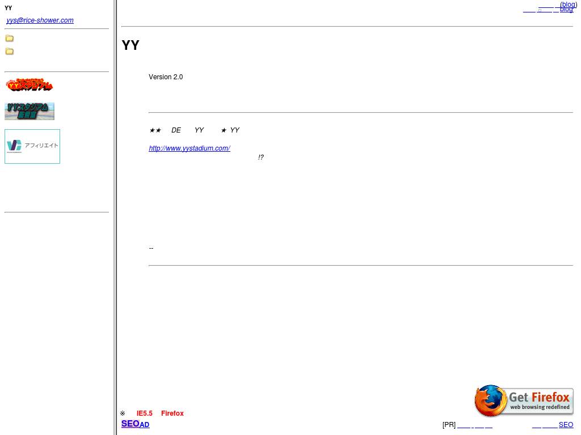Visit the http://www.yystadium.com/ link
The width and height of the screenshot is (581, 435).
tap(190, 148)
